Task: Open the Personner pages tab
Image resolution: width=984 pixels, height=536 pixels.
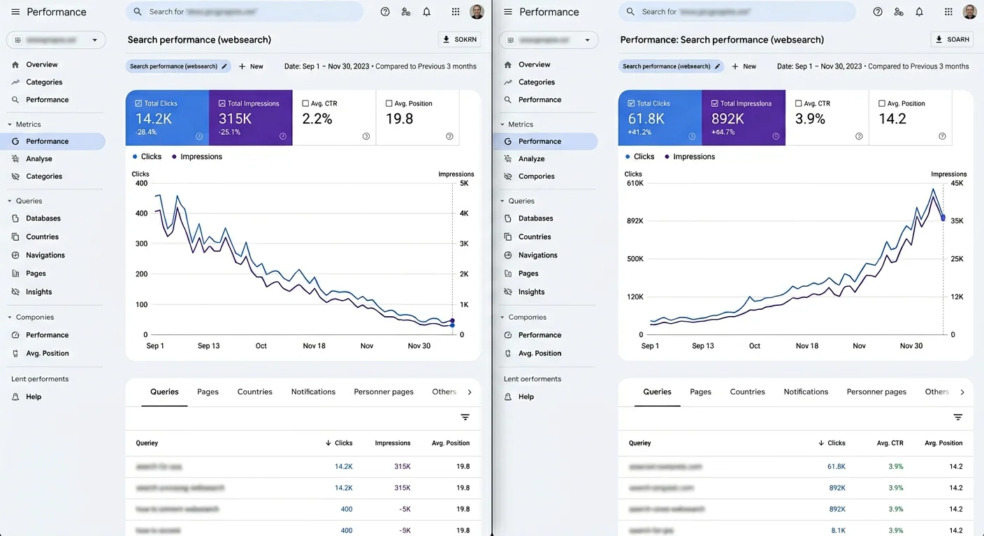Action: 383,392
